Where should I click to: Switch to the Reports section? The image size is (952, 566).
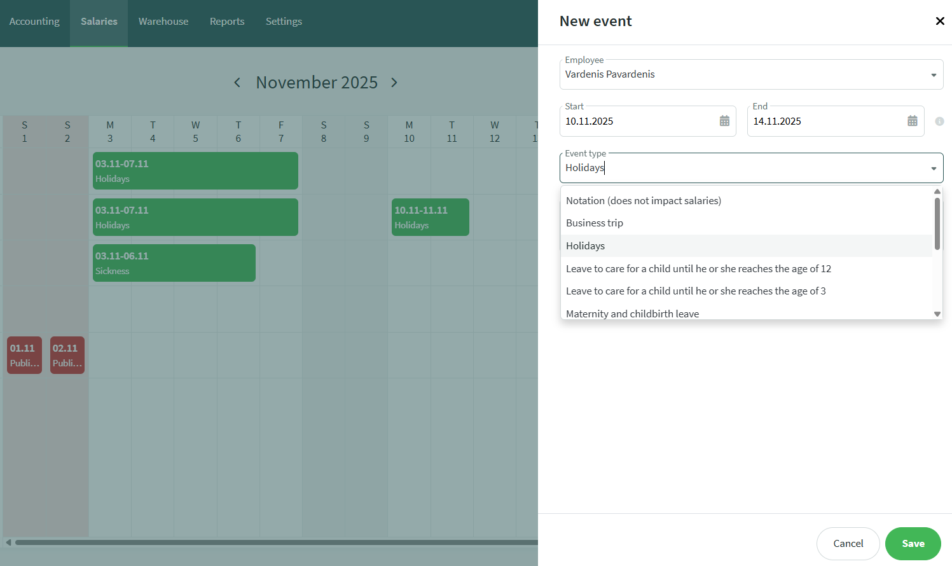click(x=227, y=22)
